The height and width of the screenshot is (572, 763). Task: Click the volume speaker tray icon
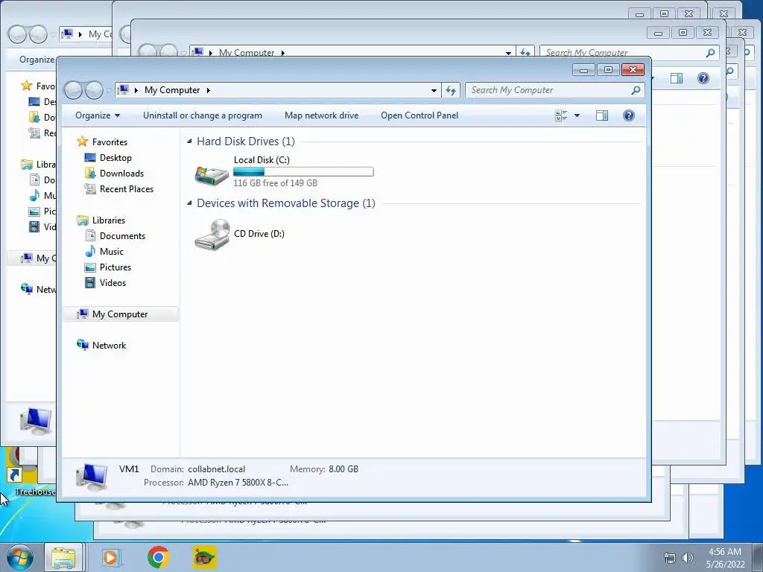coord(688,558)
